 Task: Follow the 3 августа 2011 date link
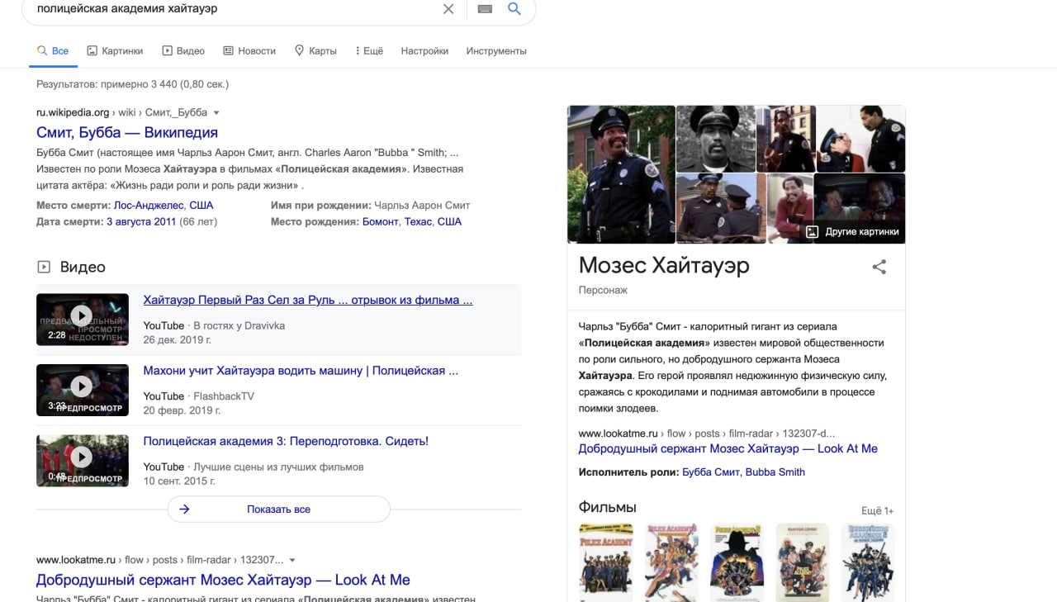[141, 221]
